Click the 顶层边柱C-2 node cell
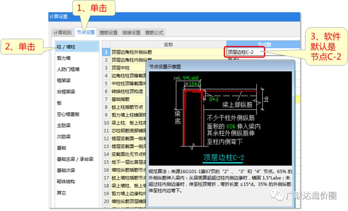The image size is (348, 211). pos(244,52)
